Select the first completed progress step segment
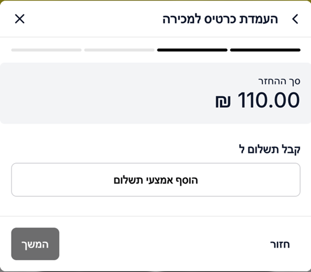This screenshot has height=272, width=311. pos(265,50)
